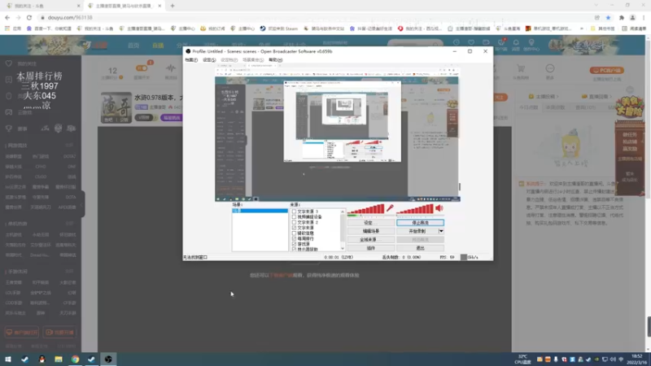Toggle the seventh source checkbox under 每周排行
This screenshot has height=366, width=651.
(x=294, y=244)
